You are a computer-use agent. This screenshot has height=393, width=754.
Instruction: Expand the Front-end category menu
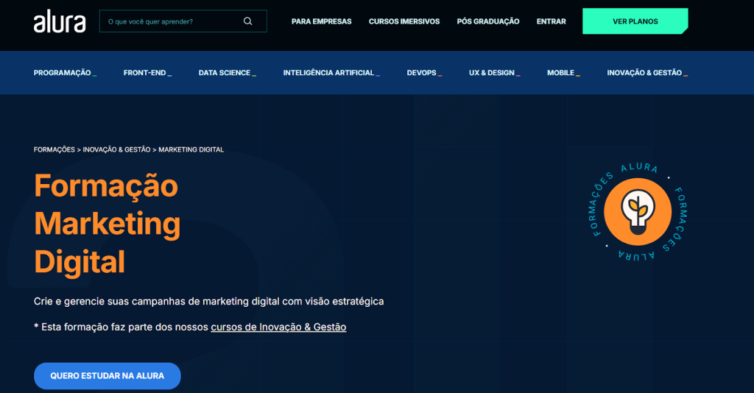point(147,73)
